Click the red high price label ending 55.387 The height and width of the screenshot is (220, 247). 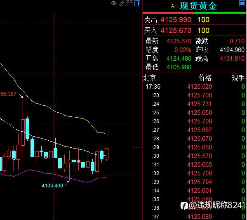click(8, 94)
